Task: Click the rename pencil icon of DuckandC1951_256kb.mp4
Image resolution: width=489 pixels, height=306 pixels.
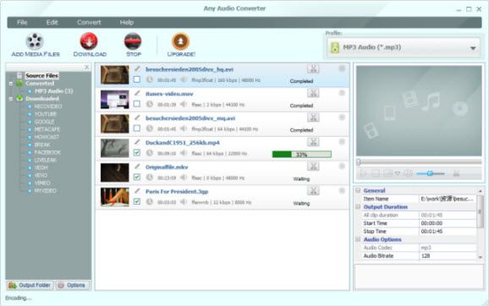Action: point(137,142)
